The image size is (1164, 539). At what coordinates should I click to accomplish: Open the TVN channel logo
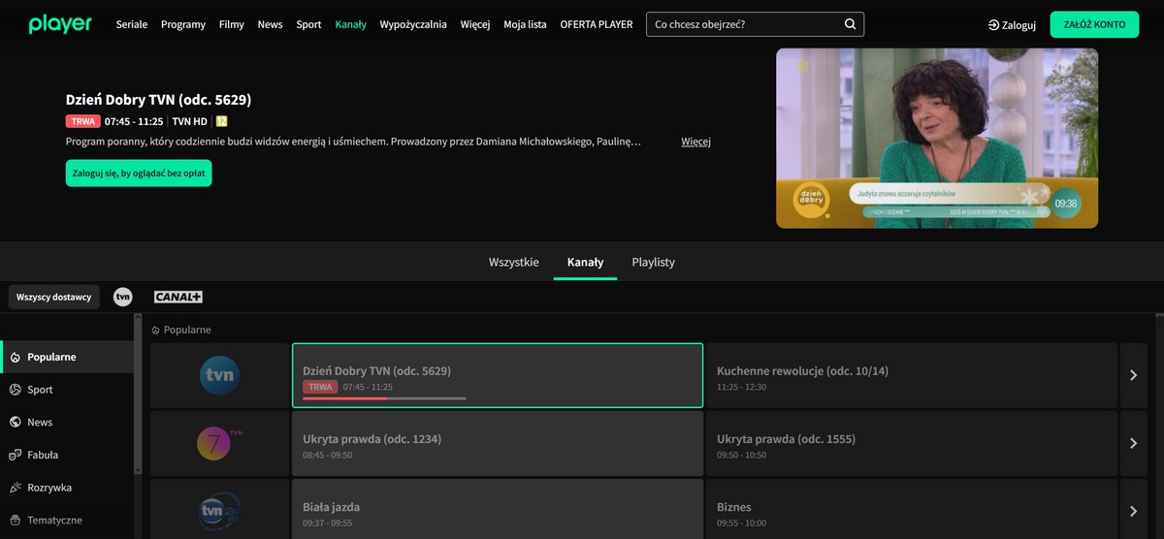click(x=219, y=375)
